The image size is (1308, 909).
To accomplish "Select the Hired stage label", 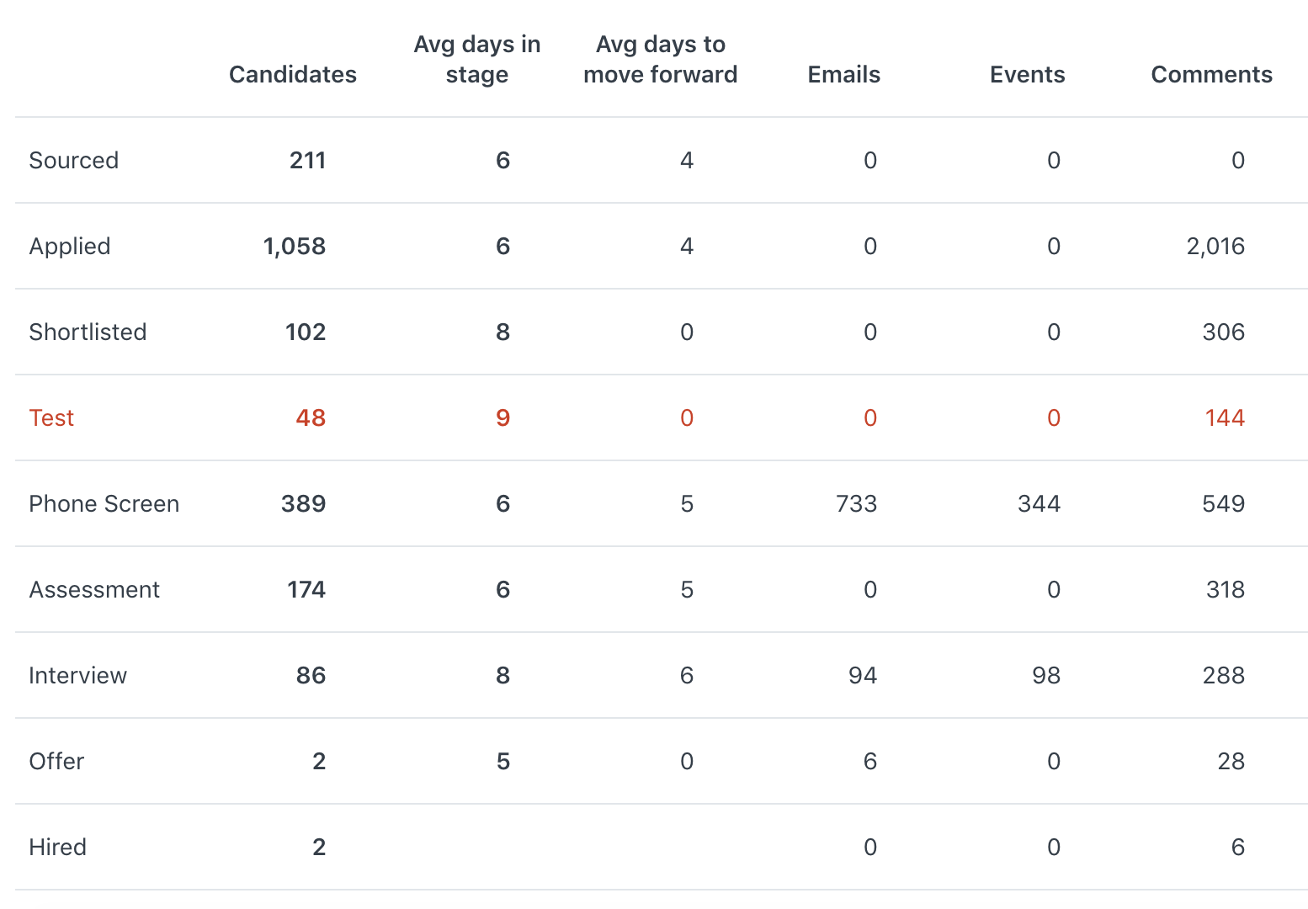I will point(57,848).
